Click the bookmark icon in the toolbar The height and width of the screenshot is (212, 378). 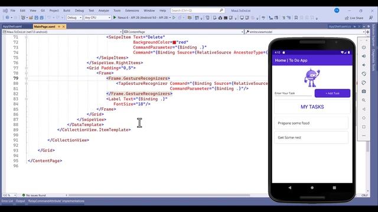(296, 18)
